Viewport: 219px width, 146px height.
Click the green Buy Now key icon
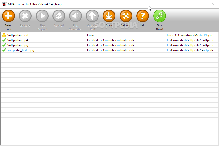click(x=160, y=16)
